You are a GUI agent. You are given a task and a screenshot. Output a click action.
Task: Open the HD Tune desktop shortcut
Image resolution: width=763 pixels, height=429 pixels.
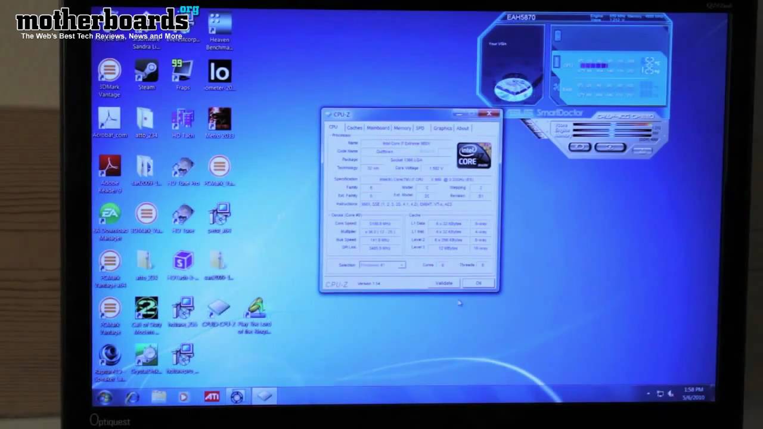tap(183, 218)
